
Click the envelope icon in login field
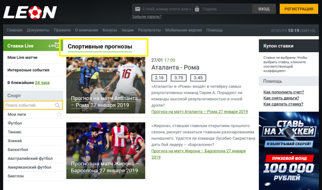coord(137,9)
